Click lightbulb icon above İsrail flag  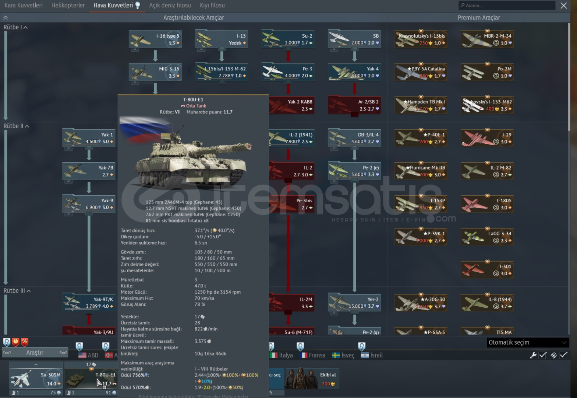[x=362, y=346]
